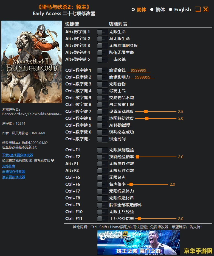Toggle 编辑金钱 switch

point(102,70)
